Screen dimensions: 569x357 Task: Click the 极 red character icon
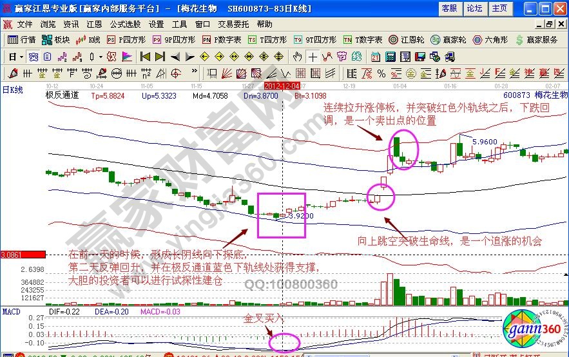point(111,57)
